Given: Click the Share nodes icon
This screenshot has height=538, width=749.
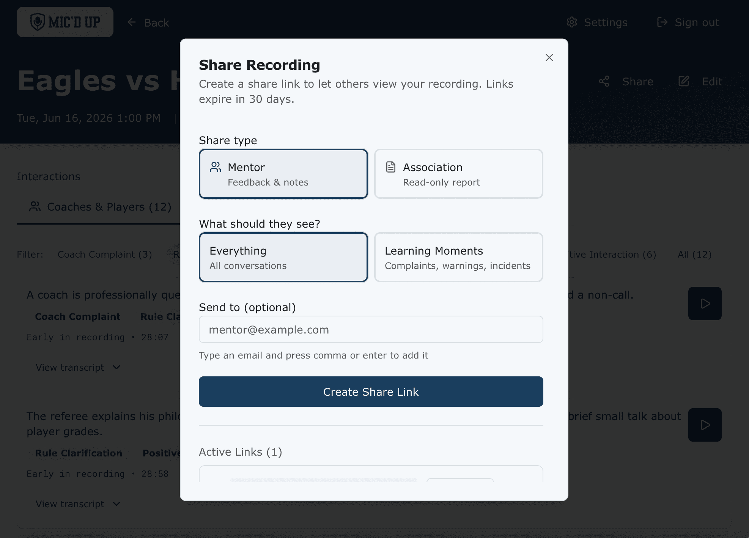Looking at the screenshot, I should click(604, 82).
